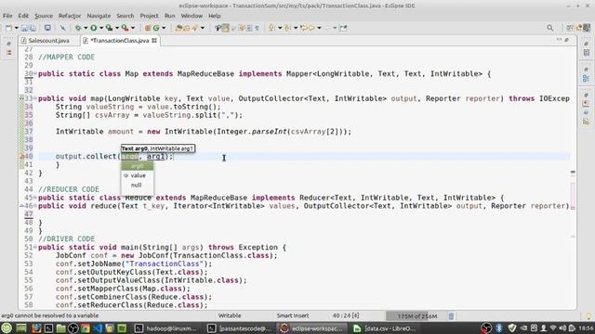Collapse the Map class fold at line 30

35,73
